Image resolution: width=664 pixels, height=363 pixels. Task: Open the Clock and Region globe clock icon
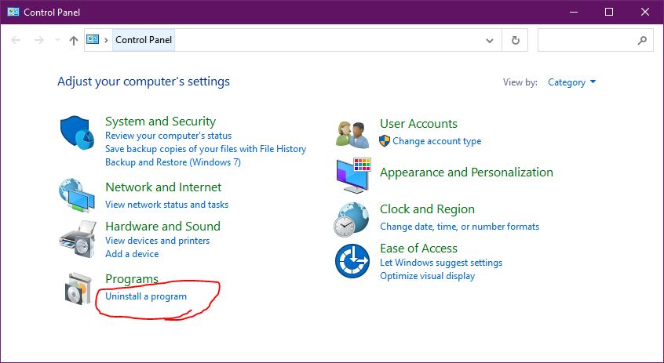tap(352, 220)
